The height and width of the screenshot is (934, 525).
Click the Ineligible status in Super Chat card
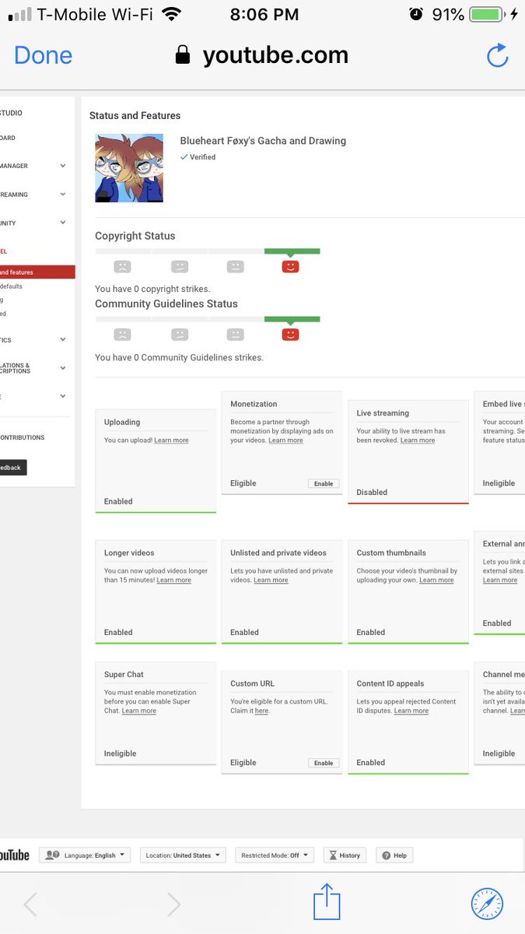tap(120, 753)
